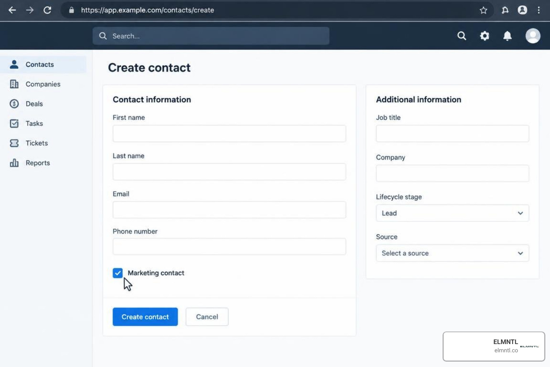550x367 pixels.
Task: Submit with the Create contact button
Action: [145, 317]
